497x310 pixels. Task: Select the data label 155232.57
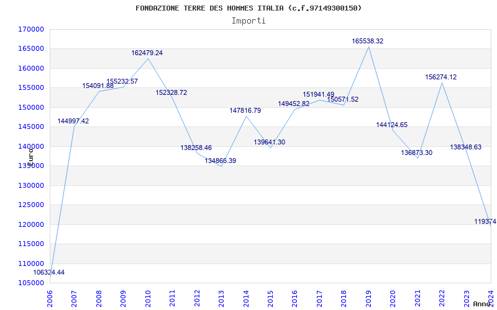coord(122,82)
